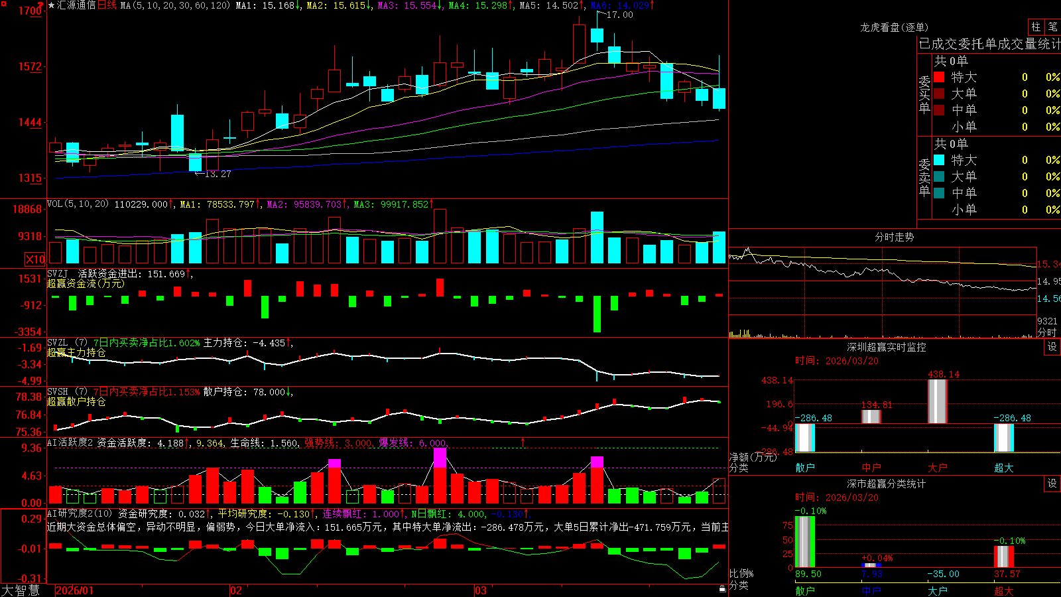Viewport: 1061px width, 597px height.
Task: Click the 134.81 中户 bar in 实时监控
Action: pos(871,417)
